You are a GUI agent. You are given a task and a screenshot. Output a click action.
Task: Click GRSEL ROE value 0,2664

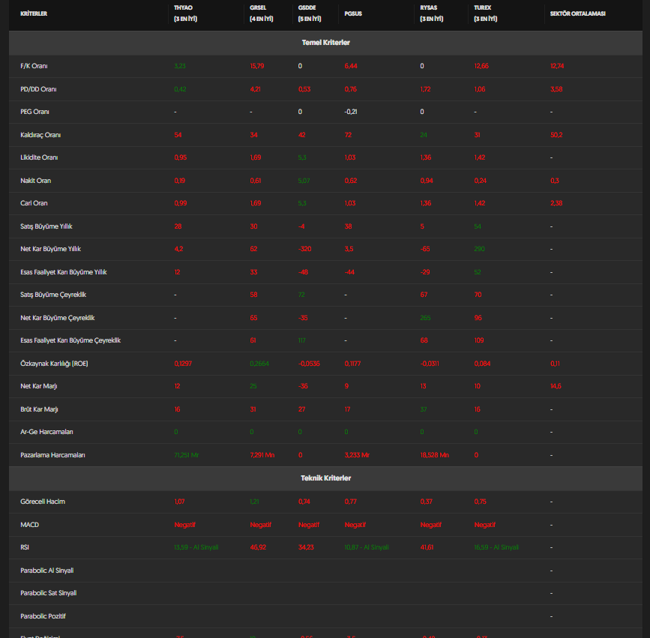coord(259,364)
